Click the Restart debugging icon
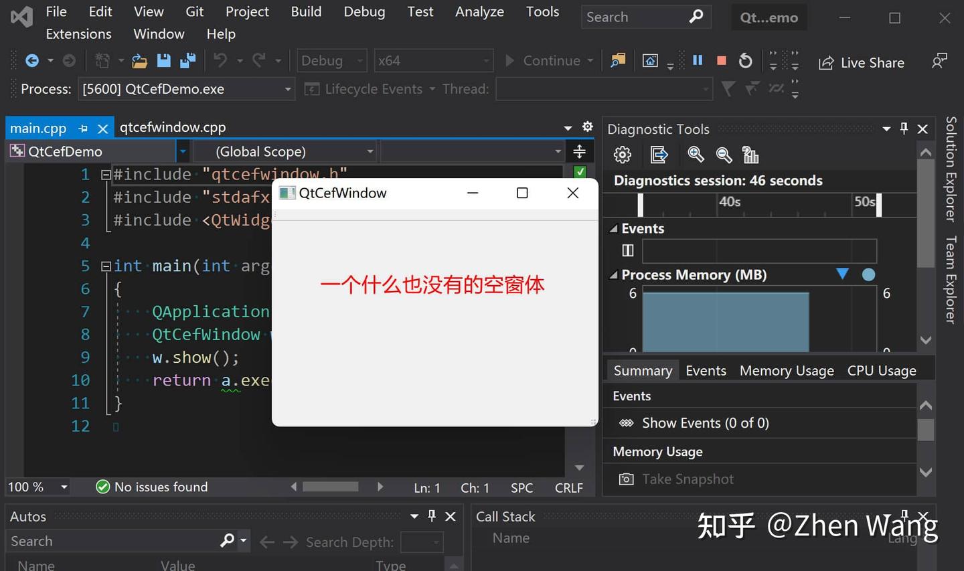Screen dimensions: 964x571 tap(745, 60)
